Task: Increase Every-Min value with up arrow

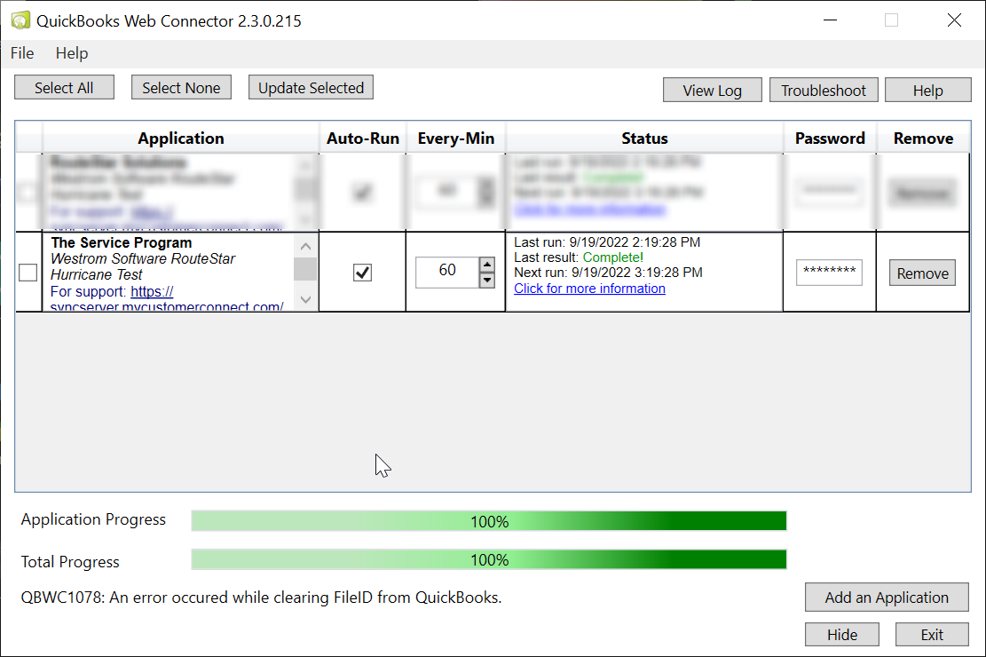Action: 486,265
